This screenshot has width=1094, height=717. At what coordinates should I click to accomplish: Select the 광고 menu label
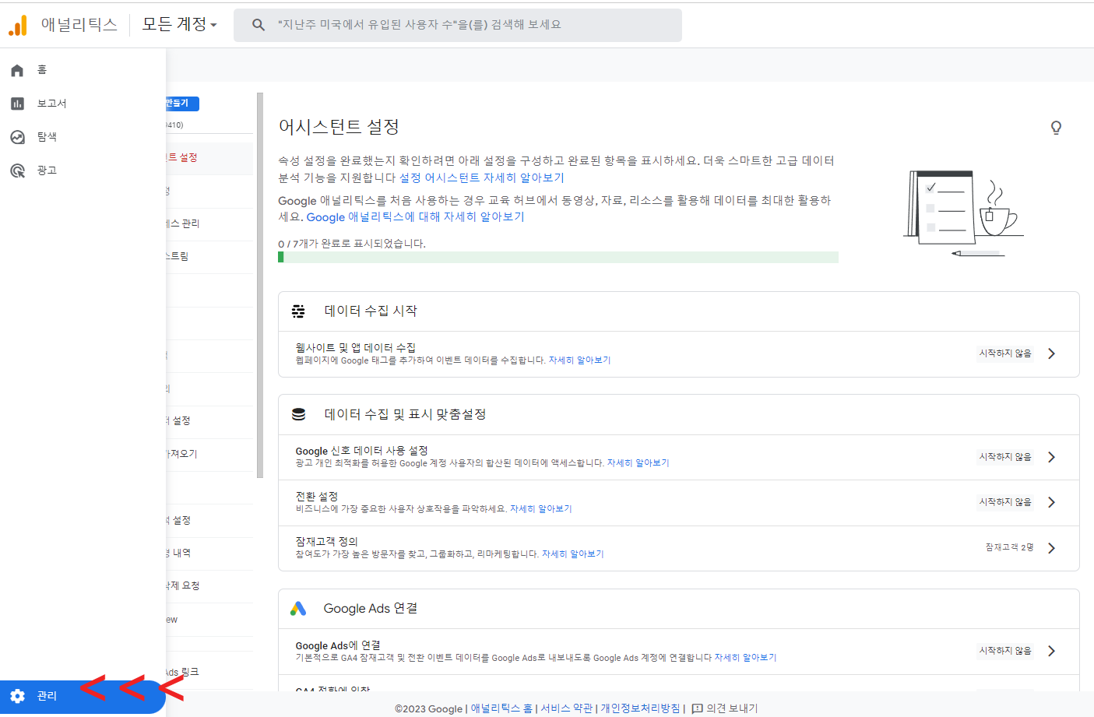tap(47, 170)
